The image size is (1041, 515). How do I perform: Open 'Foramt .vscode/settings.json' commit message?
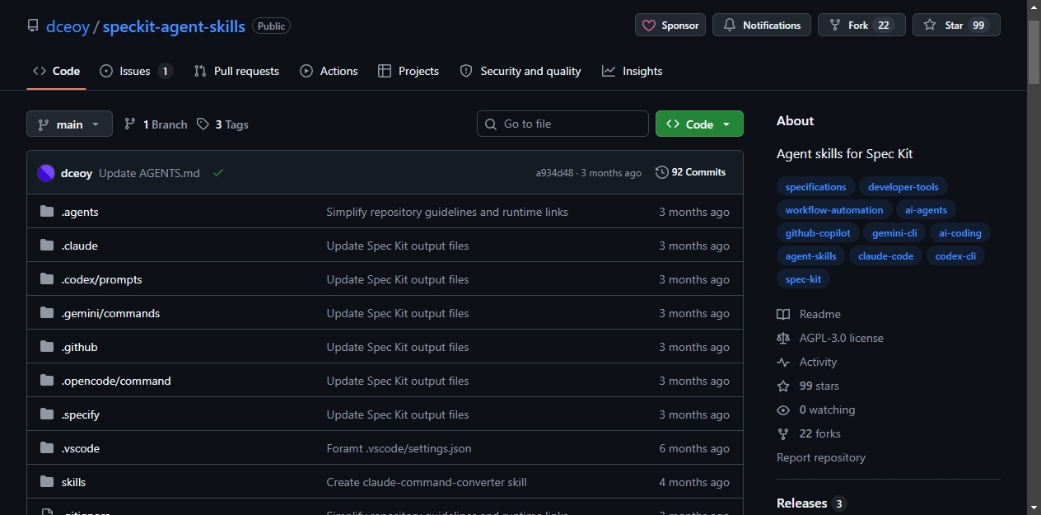pyautogui.click(x=399, y=448)
